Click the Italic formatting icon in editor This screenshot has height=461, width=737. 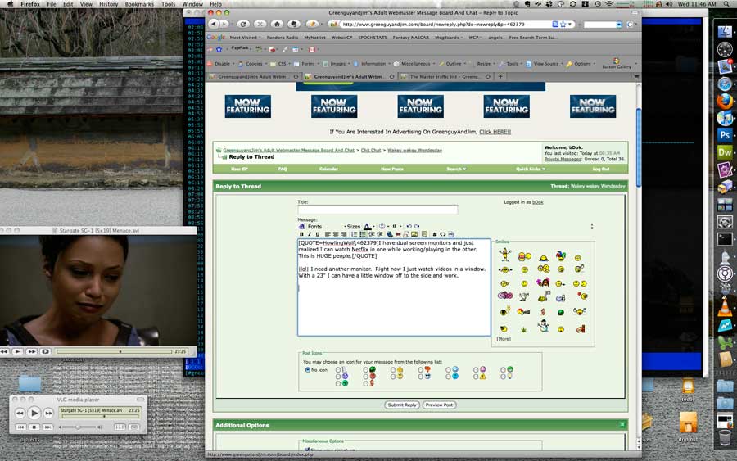point(310,234)
